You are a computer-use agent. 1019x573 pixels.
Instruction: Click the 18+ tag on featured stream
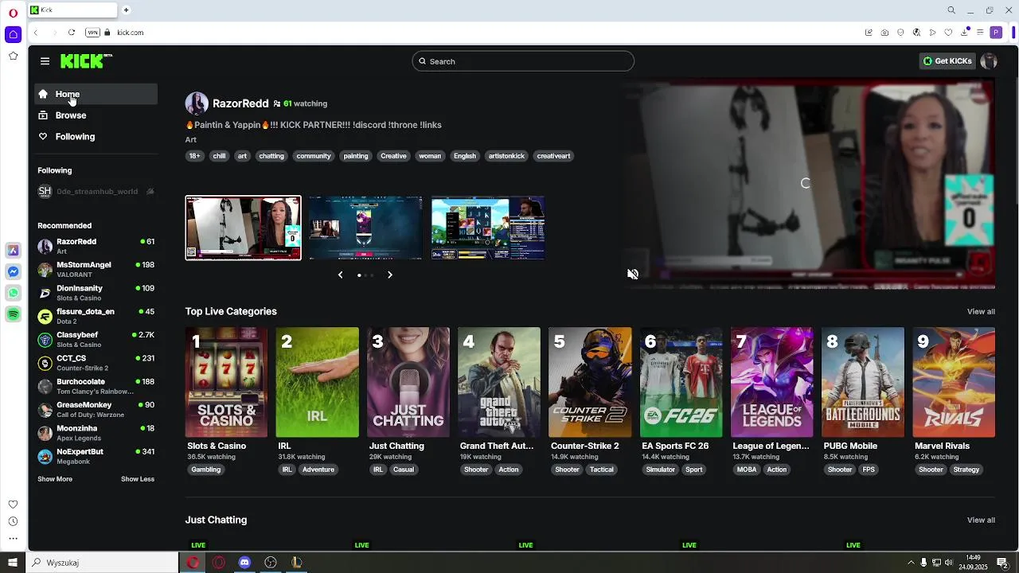(x=194, y=156)
